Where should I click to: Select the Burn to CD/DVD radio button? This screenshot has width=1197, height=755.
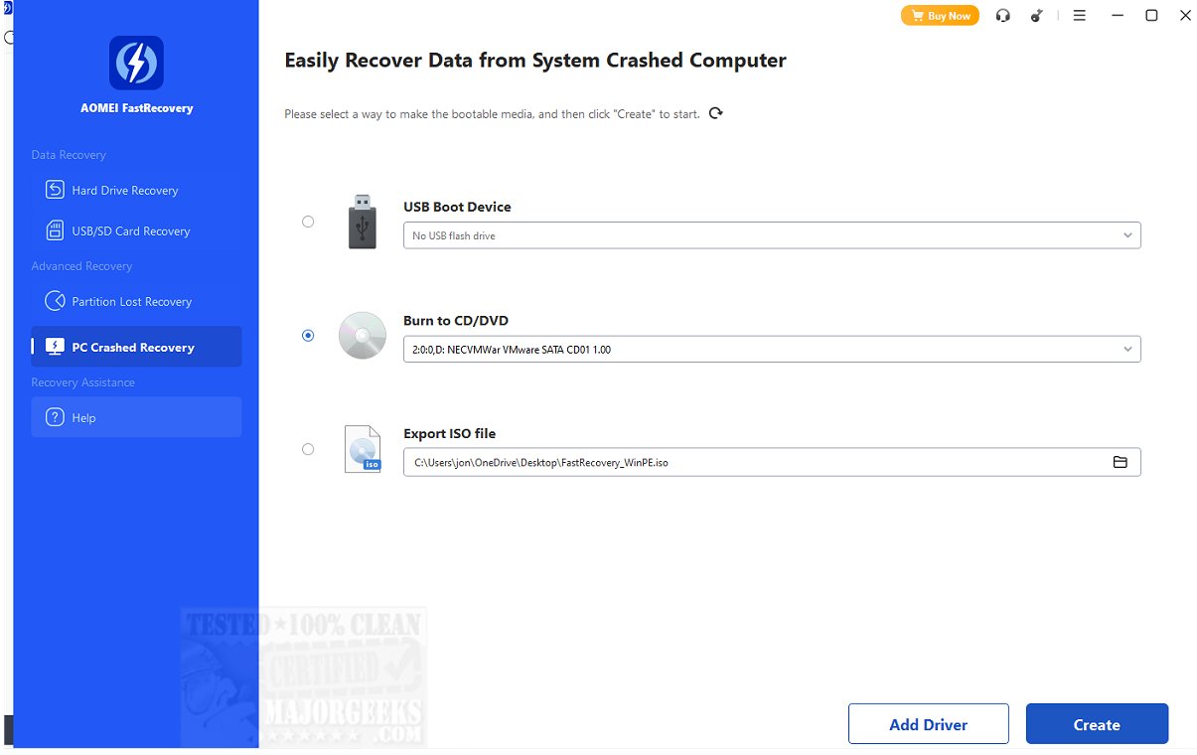(x=308, y=336)
